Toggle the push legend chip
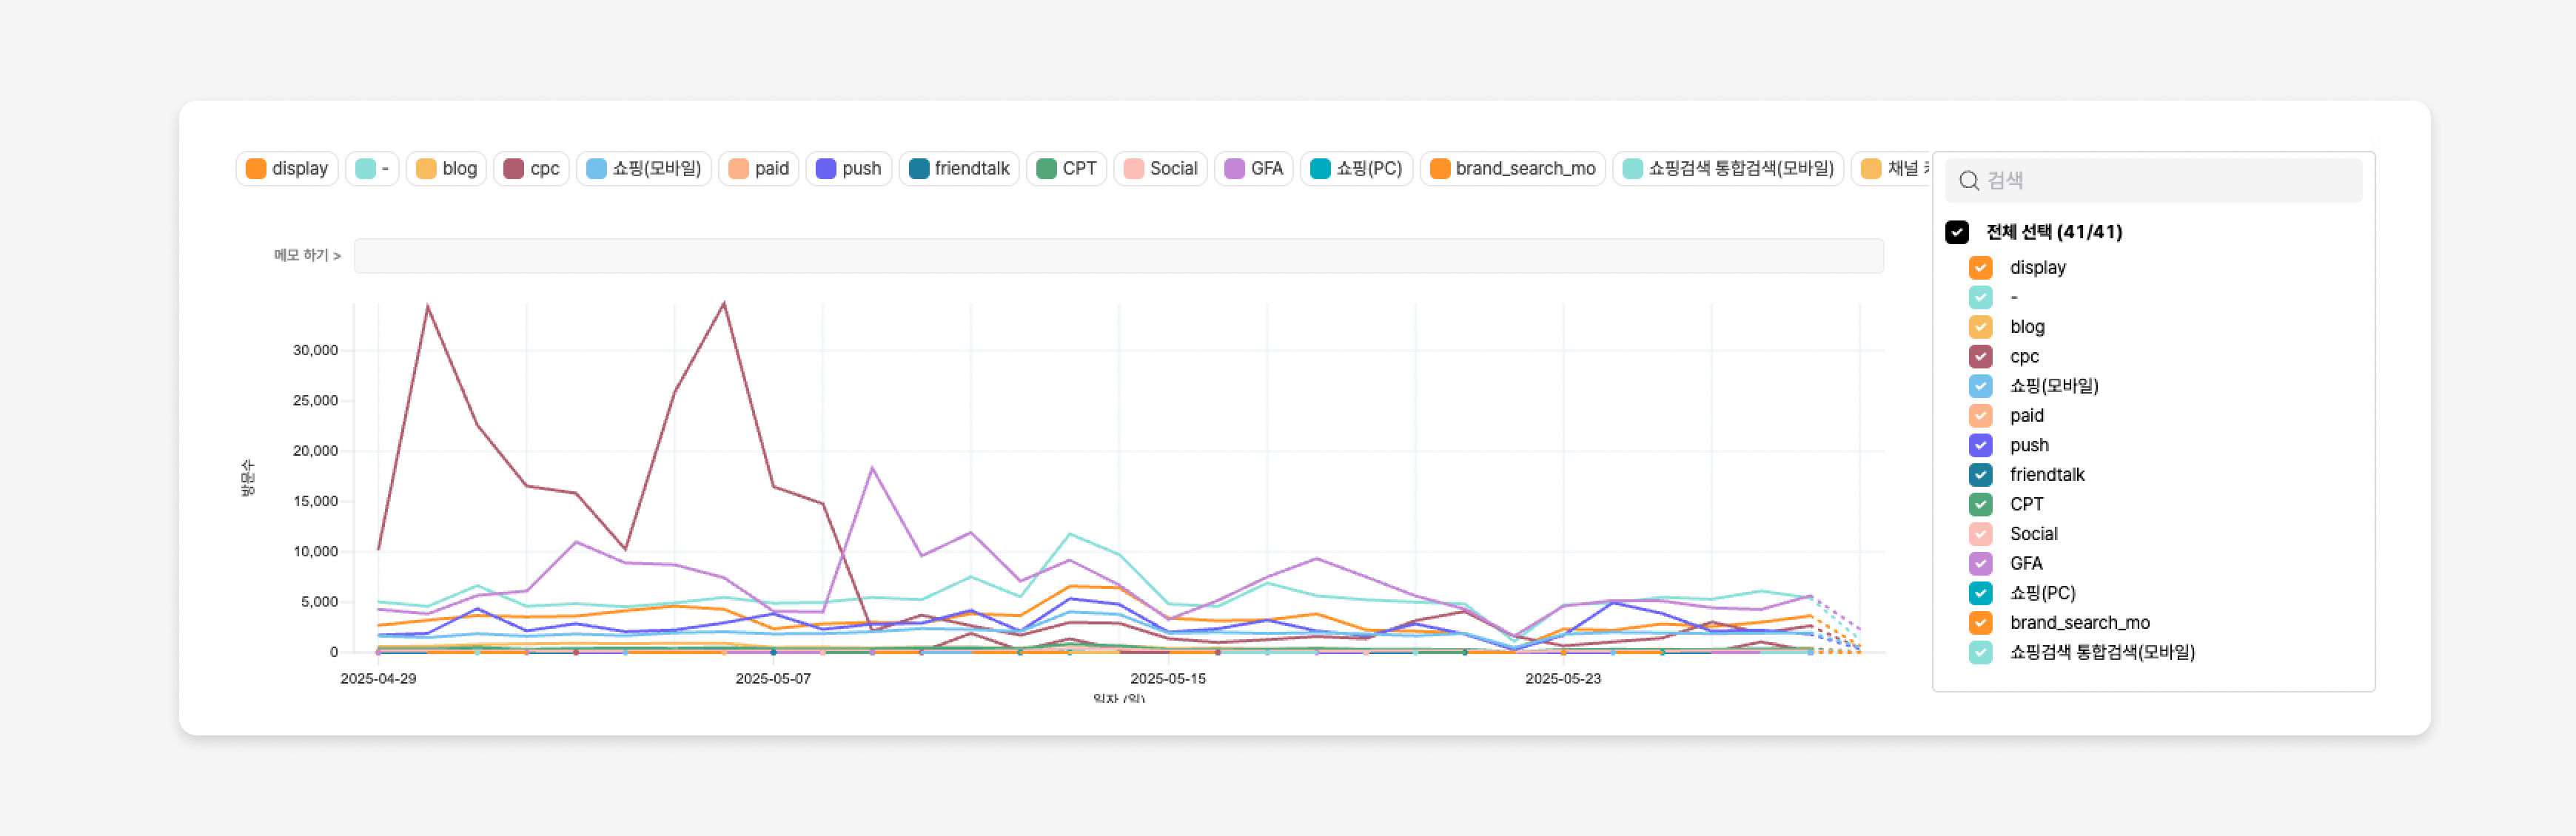2576x836 pixels. pyautogui.click(x=848, y=168)
